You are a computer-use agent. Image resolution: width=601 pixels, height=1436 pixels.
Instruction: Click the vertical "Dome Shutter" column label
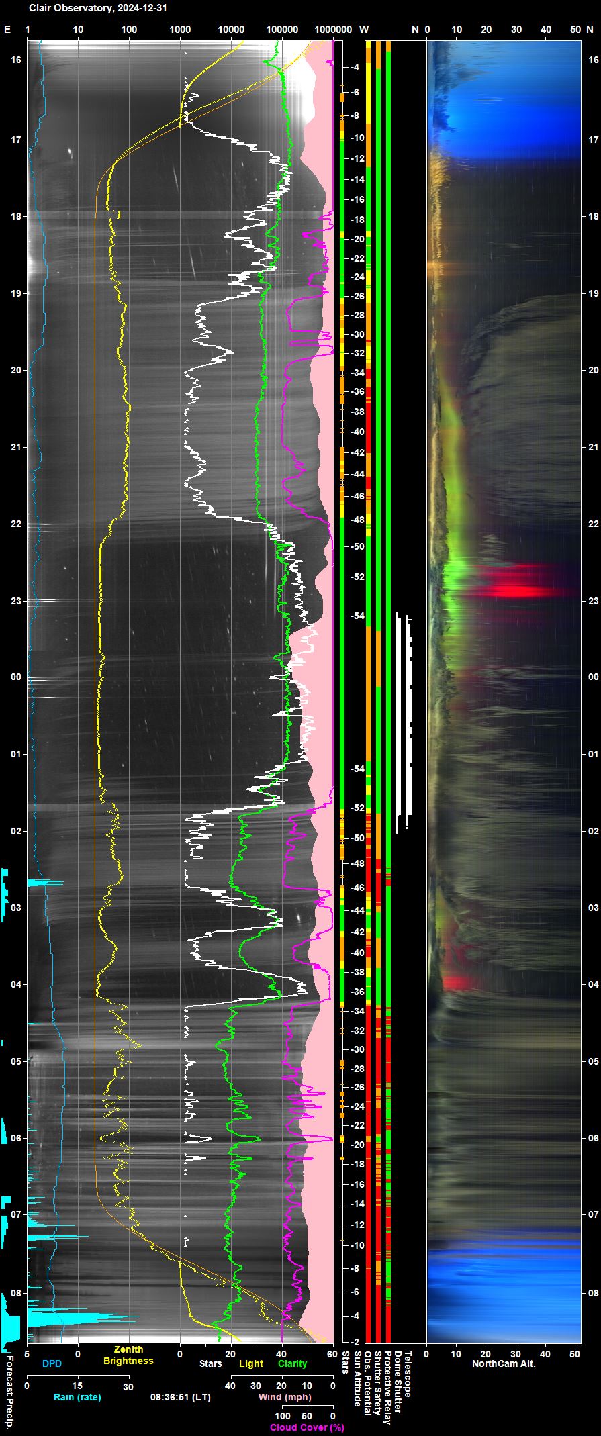[x=398, y=1382]
